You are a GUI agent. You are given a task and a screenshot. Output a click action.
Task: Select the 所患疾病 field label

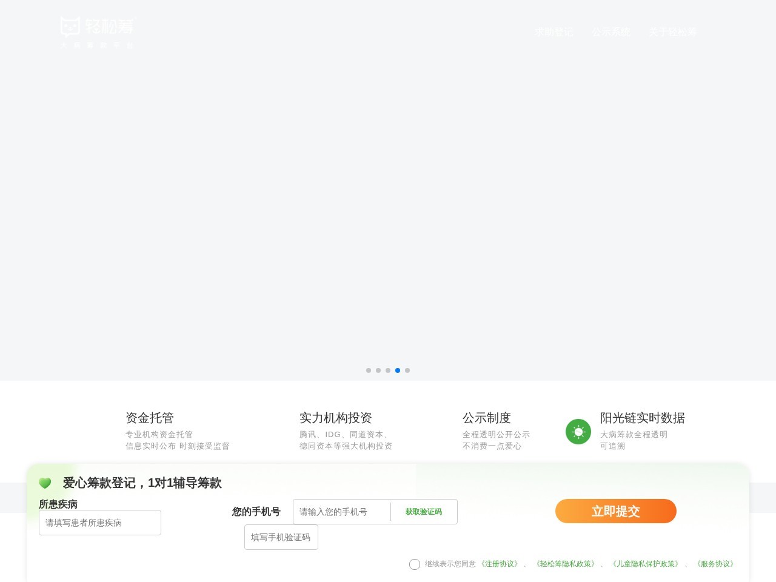pos(58,504)
